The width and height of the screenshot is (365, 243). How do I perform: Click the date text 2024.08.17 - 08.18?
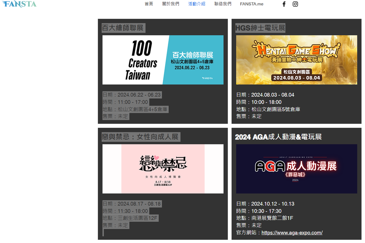pos(139,204)
